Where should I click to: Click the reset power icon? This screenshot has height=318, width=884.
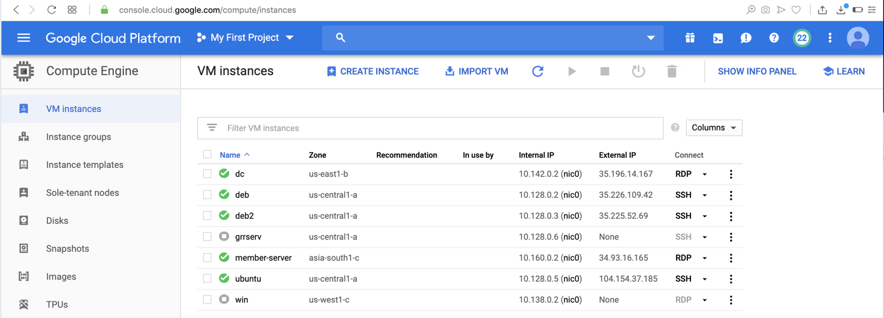coord(638,71)
